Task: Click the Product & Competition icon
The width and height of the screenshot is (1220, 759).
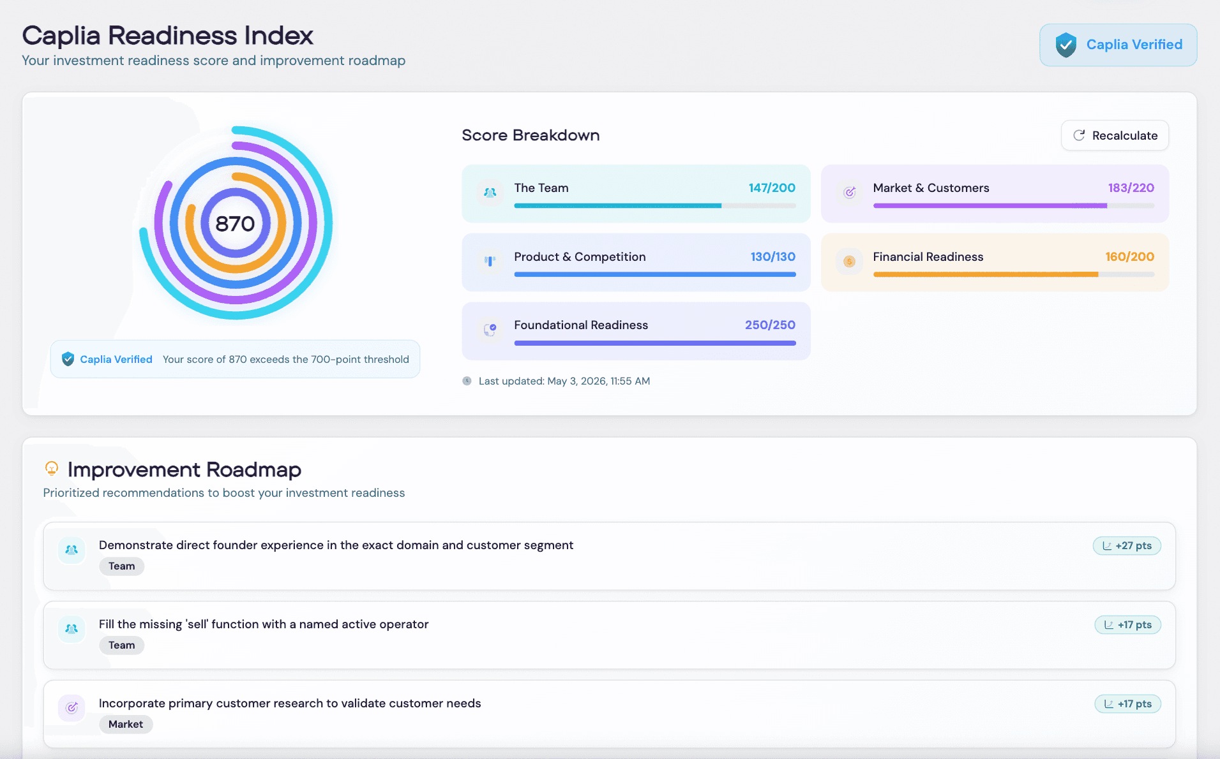Action: (x=490, y=261)
